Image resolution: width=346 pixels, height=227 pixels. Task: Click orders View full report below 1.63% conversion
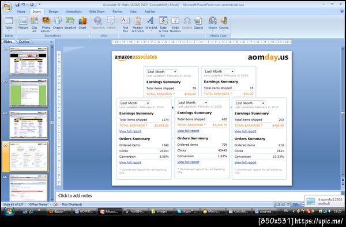[188, 162]
